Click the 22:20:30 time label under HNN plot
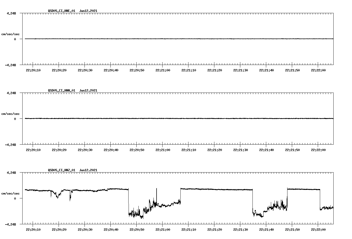This screenshot has height=239, width=352. click(x=85, y=150)
